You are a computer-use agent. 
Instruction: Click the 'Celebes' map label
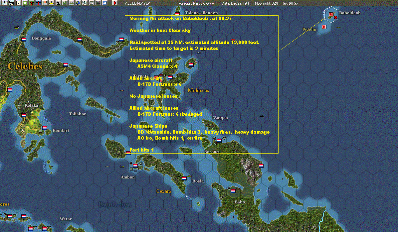pyautogui.click(x=25, y=66)
